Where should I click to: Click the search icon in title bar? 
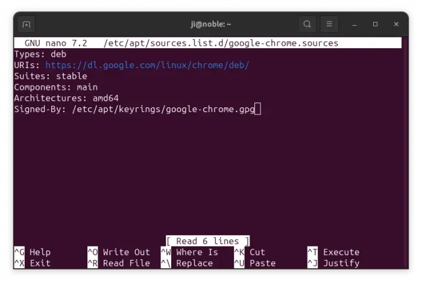point(307,24)
